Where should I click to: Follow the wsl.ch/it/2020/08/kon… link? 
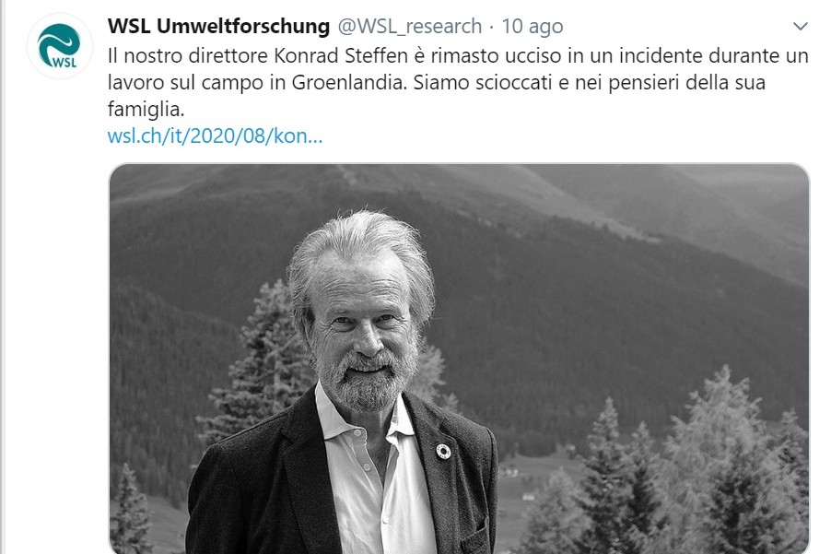(215, 136)
